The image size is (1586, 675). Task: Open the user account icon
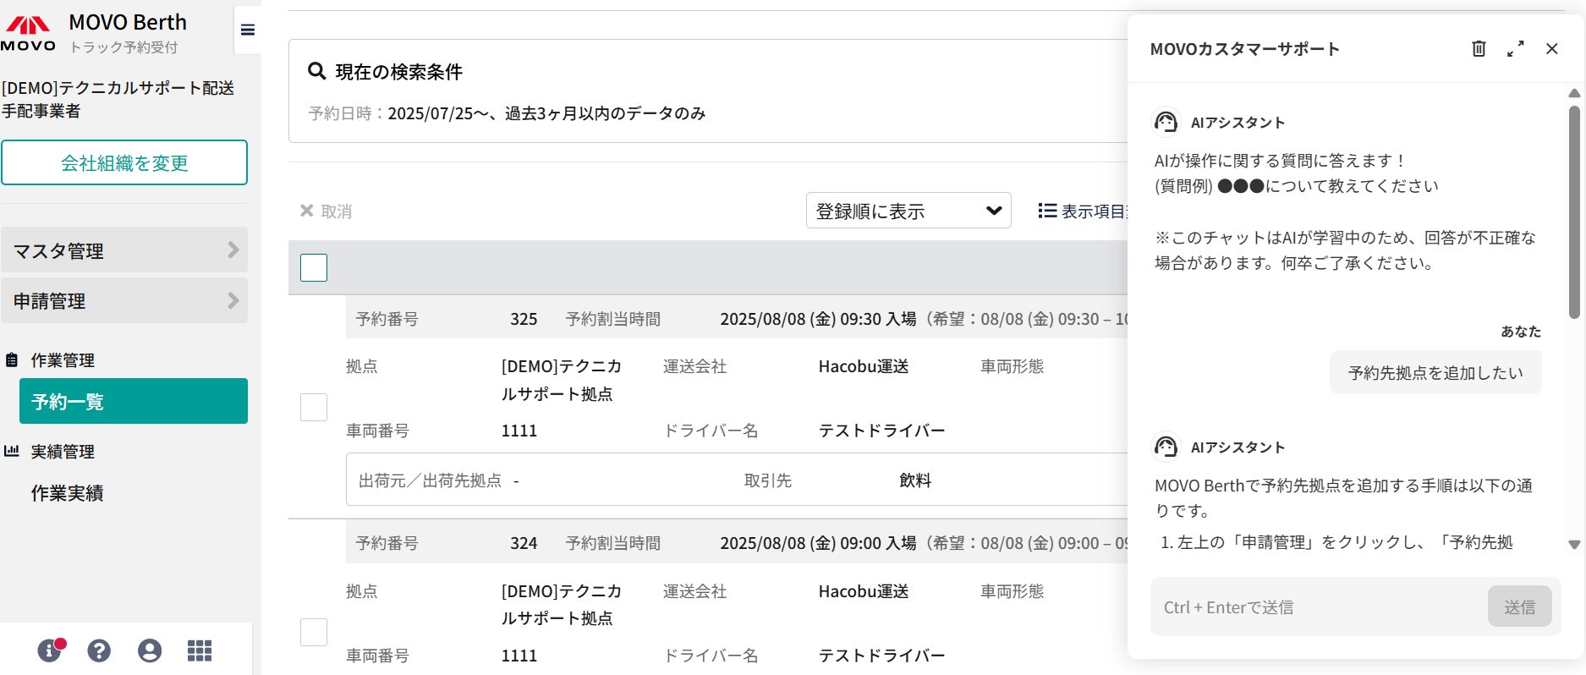pos(150,650)
